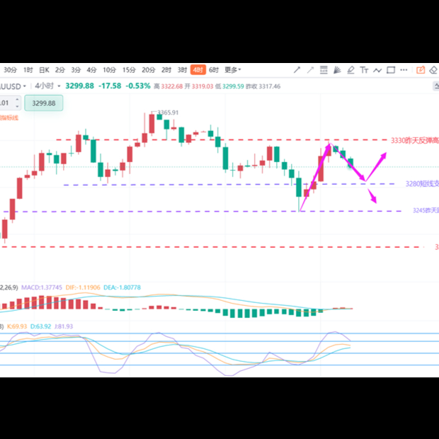The height and width of the screenshot is (439, 439).
Task: Click the 高 3322.68 high value
Action: coord(169,86)
